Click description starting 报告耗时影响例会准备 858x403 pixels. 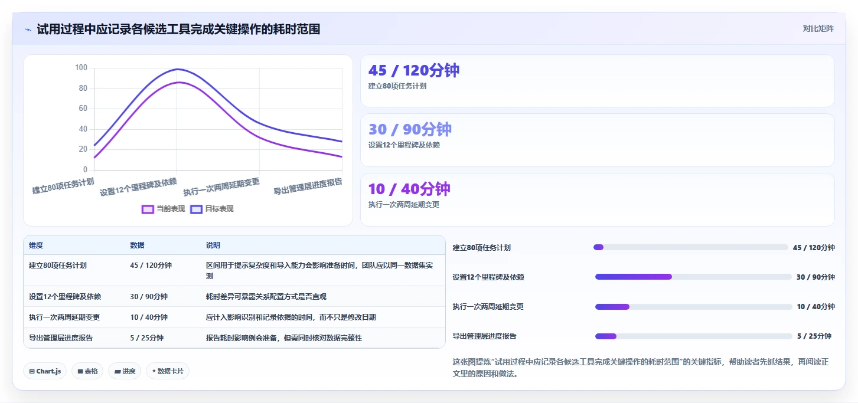(283, 338)
